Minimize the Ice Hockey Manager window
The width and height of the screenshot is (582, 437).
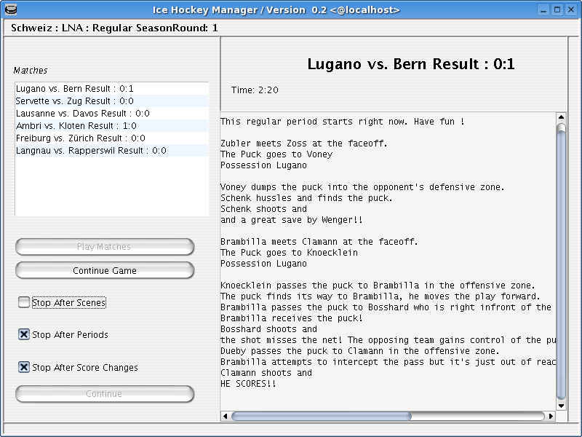coord(544,9)
